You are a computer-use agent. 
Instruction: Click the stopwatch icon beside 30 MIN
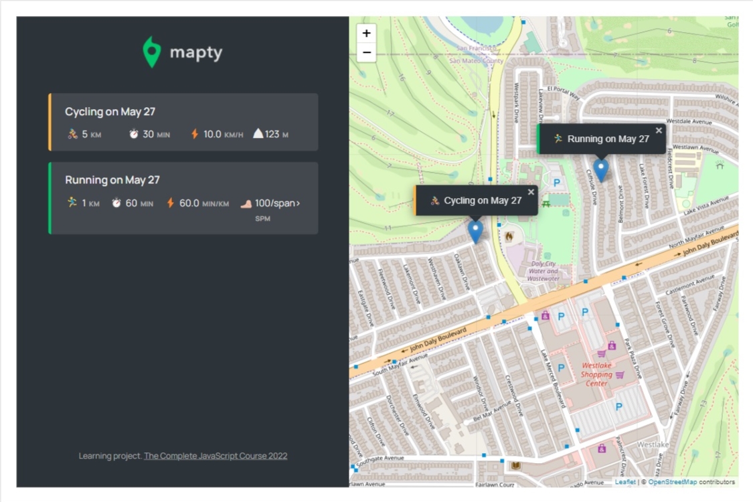pyautogui.click(x=133, y=134)
